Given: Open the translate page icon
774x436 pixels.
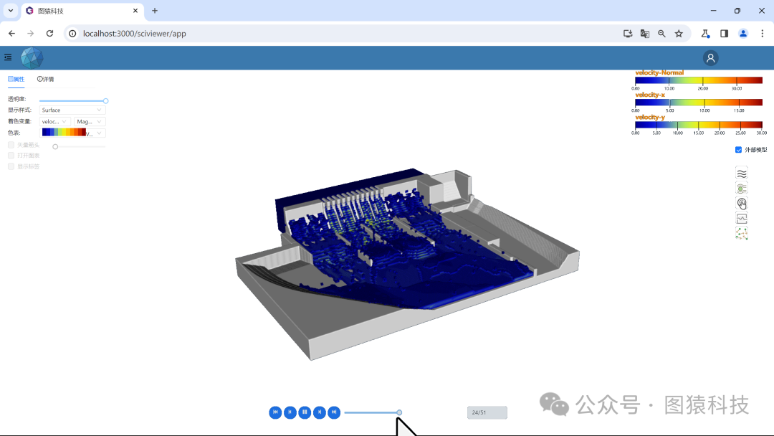Looking at the screenshot, I should 645,34.
